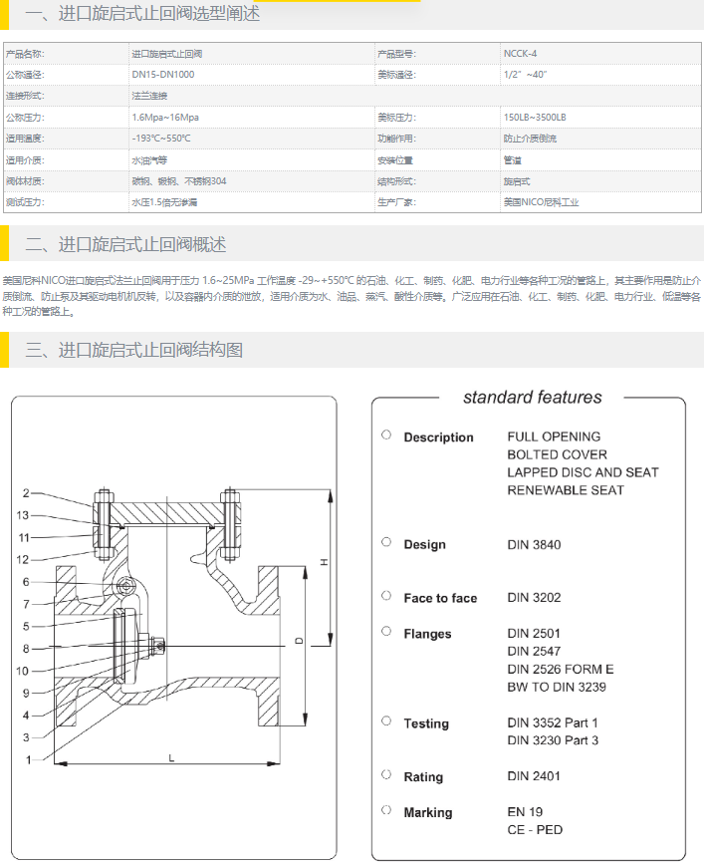Image resolution: width=704 pixels, height=867 pixels.
Task: Click the DN15-DN1000 nominal diameter value
Action: pyautogui.click(x=163, y=75)
